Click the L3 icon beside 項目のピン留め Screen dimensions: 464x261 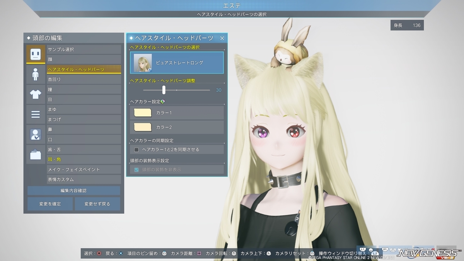[x=164, y=253]
